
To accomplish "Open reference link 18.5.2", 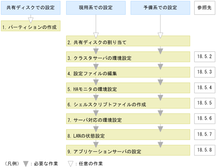I will coord(204,57).
